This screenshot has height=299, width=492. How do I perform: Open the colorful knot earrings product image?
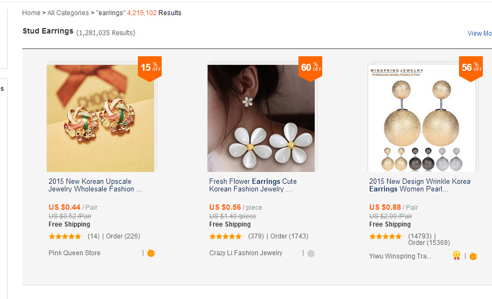pyautogui.click(x=101, y=118)
